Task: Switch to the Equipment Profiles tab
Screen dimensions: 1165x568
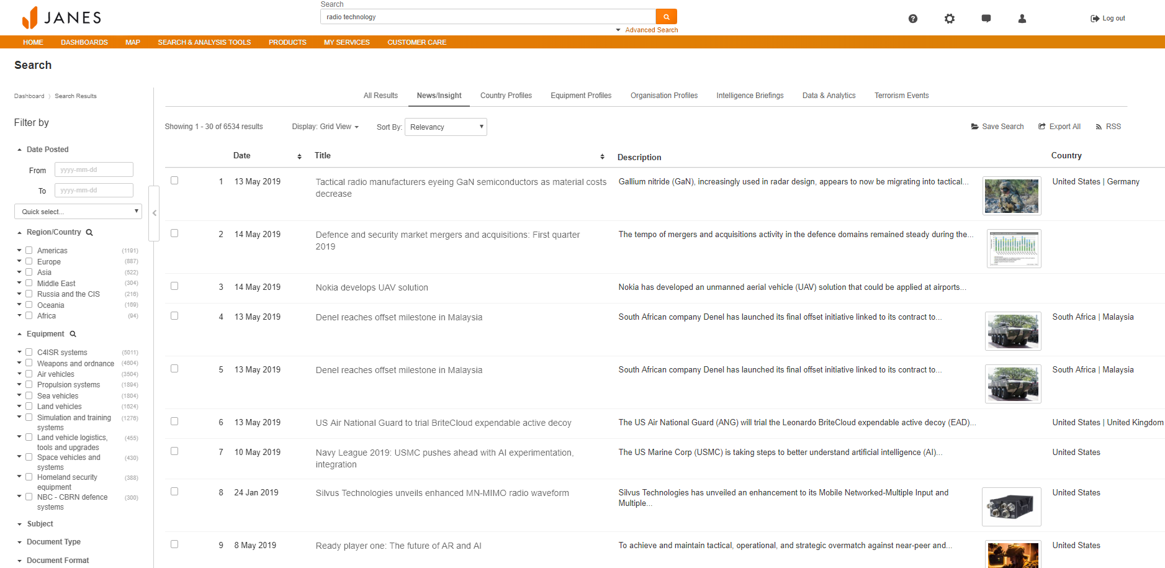Action: click(x=581, y=96)
